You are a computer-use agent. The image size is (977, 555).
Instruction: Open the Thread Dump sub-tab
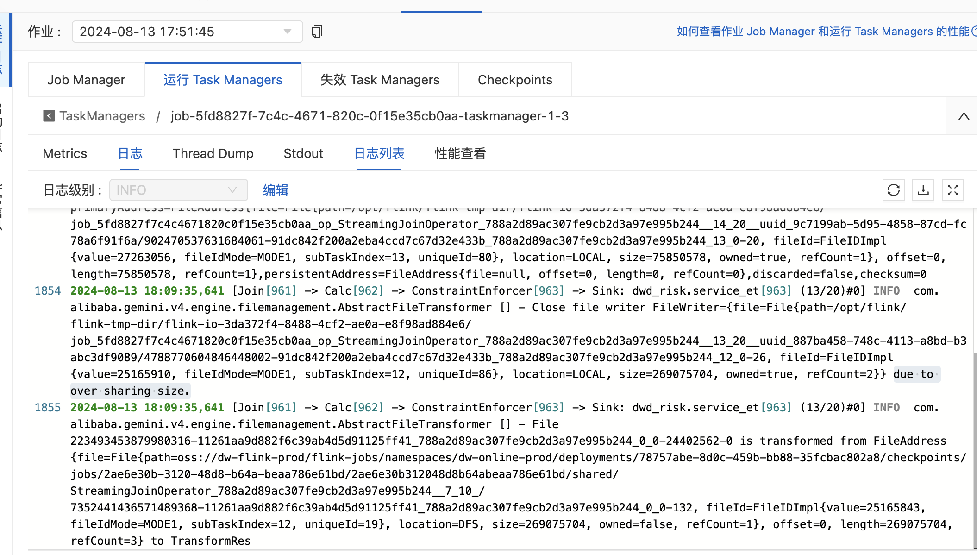pos(213,153)
